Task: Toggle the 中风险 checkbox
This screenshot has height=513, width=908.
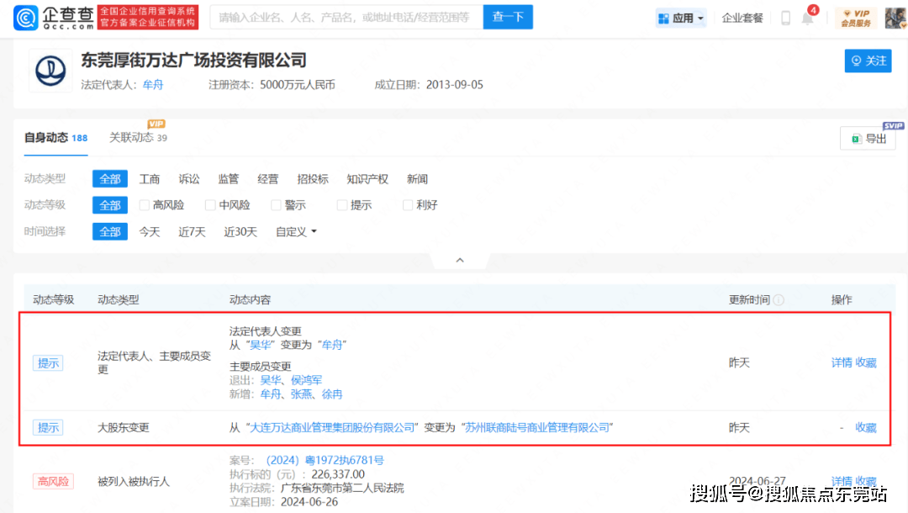Action: [x=210, y=205]
